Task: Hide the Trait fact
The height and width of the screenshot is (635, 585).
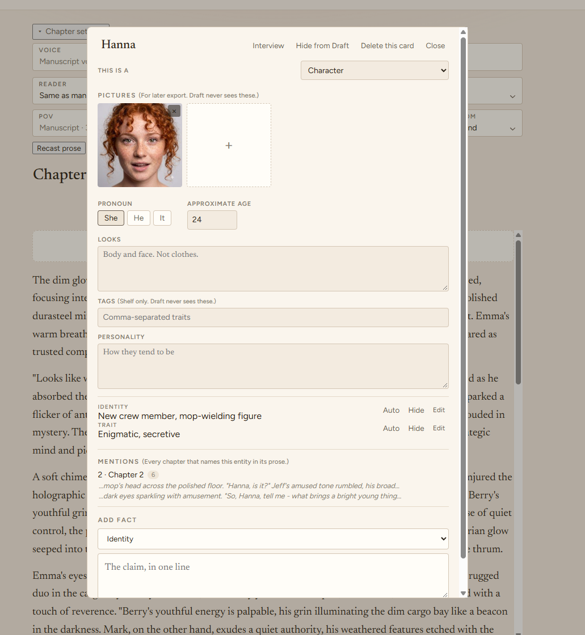Action: pyautogui.click(x=416, y=429)
